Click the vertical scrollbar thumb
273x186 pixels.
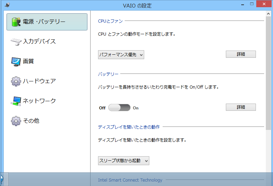268,73
